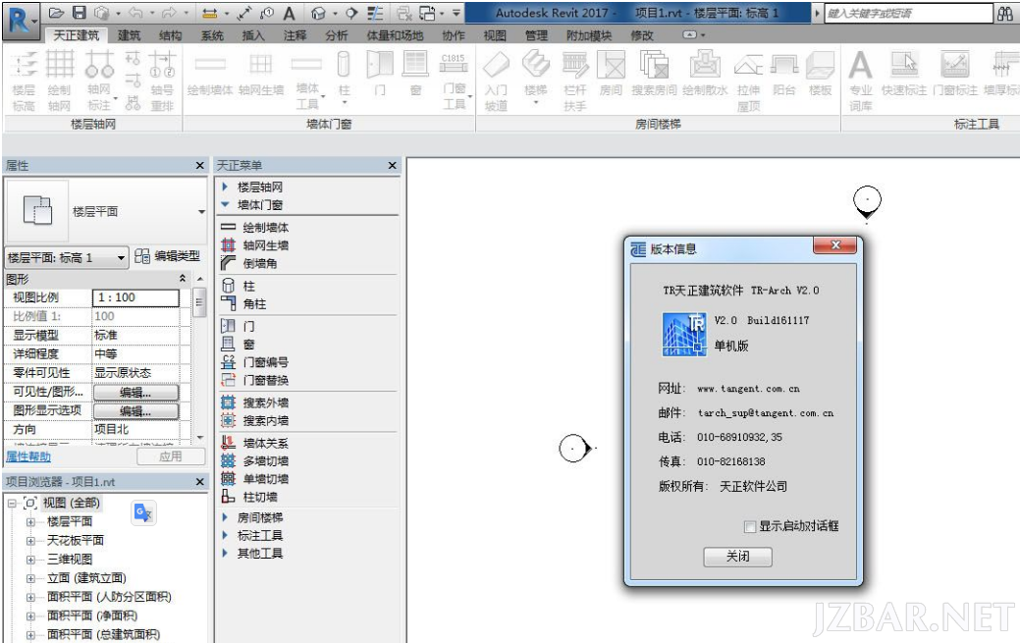Open the 专业词库 ribbon tool

pos(860,80)
